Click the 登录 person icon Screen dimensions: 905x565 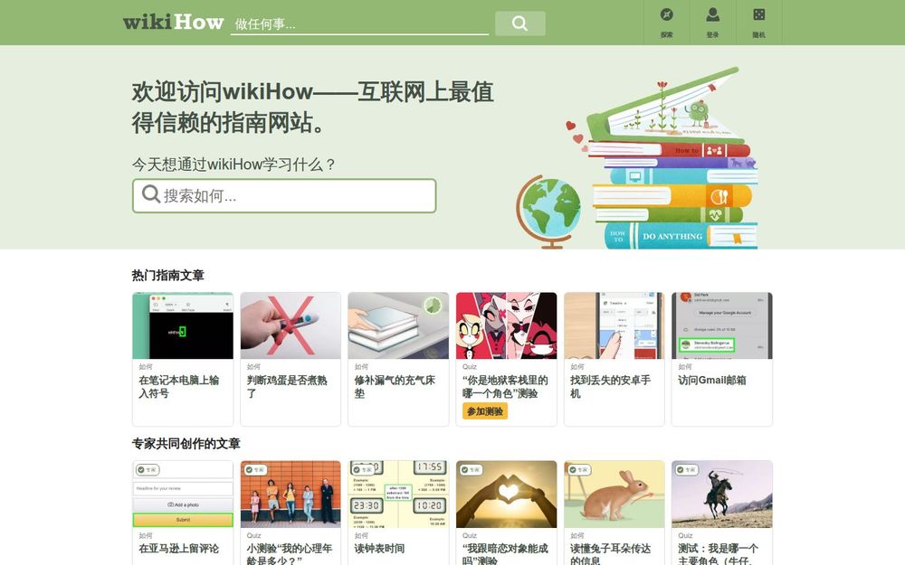click(x=713, y=14)
